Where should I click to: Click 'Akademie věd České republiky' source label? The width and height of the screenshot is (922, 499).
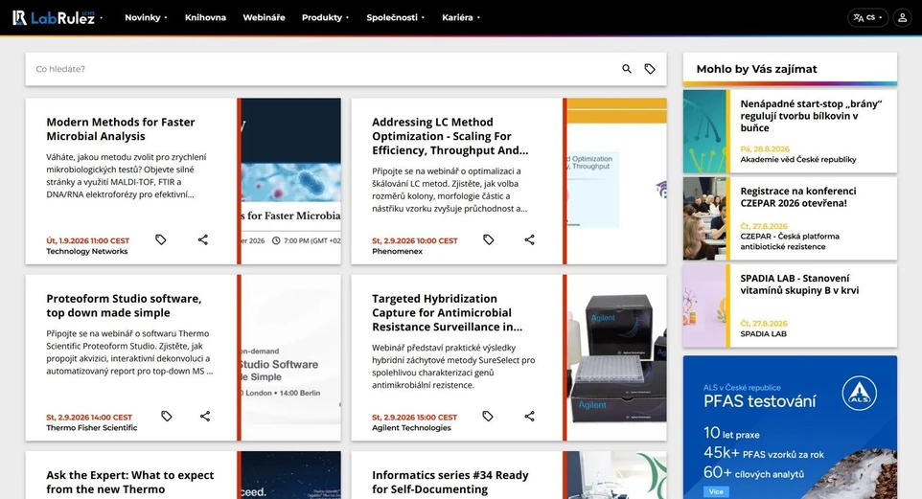798,159
